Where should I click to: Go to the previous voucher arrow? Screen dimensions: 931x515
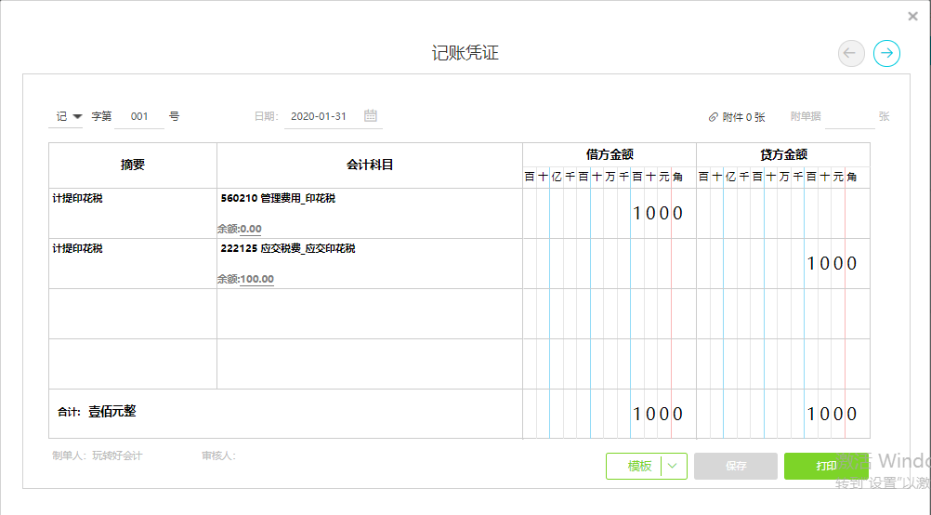coord(851,54)
